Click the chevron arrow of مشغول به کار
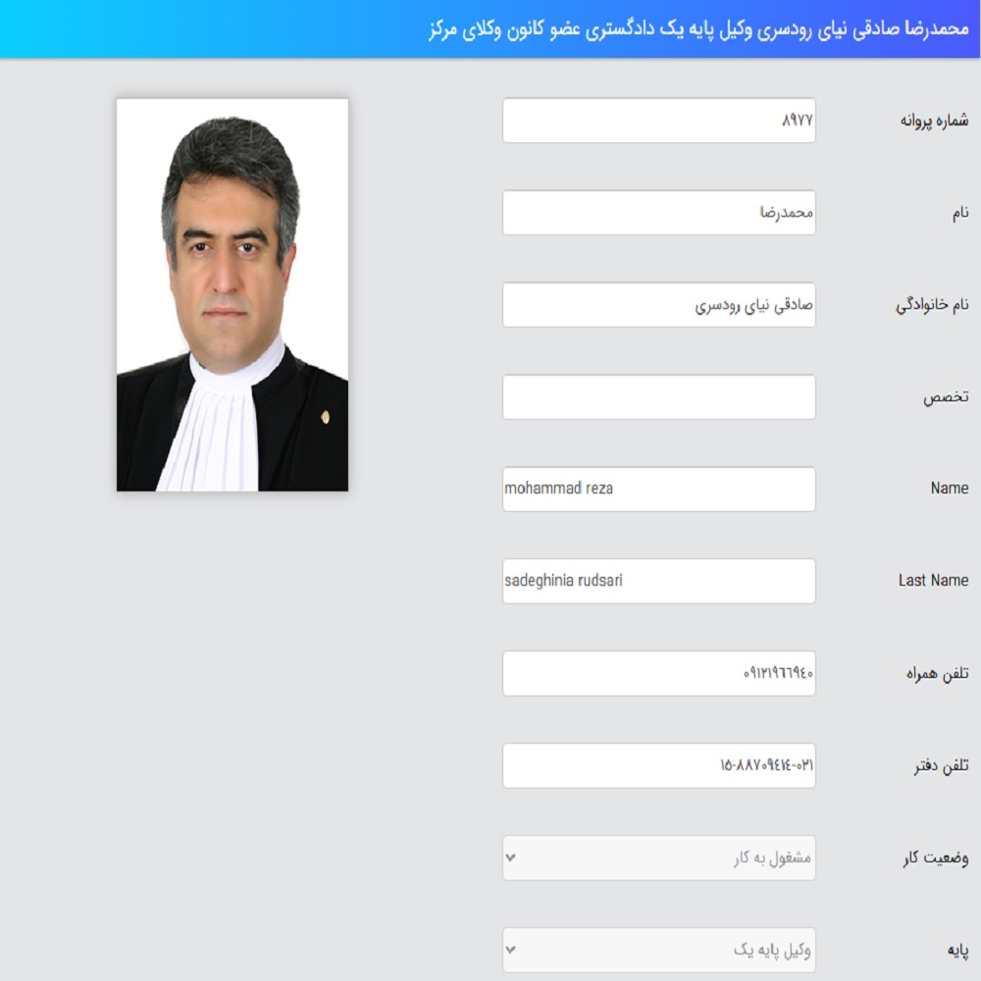The image size is (981, 981). click(x=510, y=857)
